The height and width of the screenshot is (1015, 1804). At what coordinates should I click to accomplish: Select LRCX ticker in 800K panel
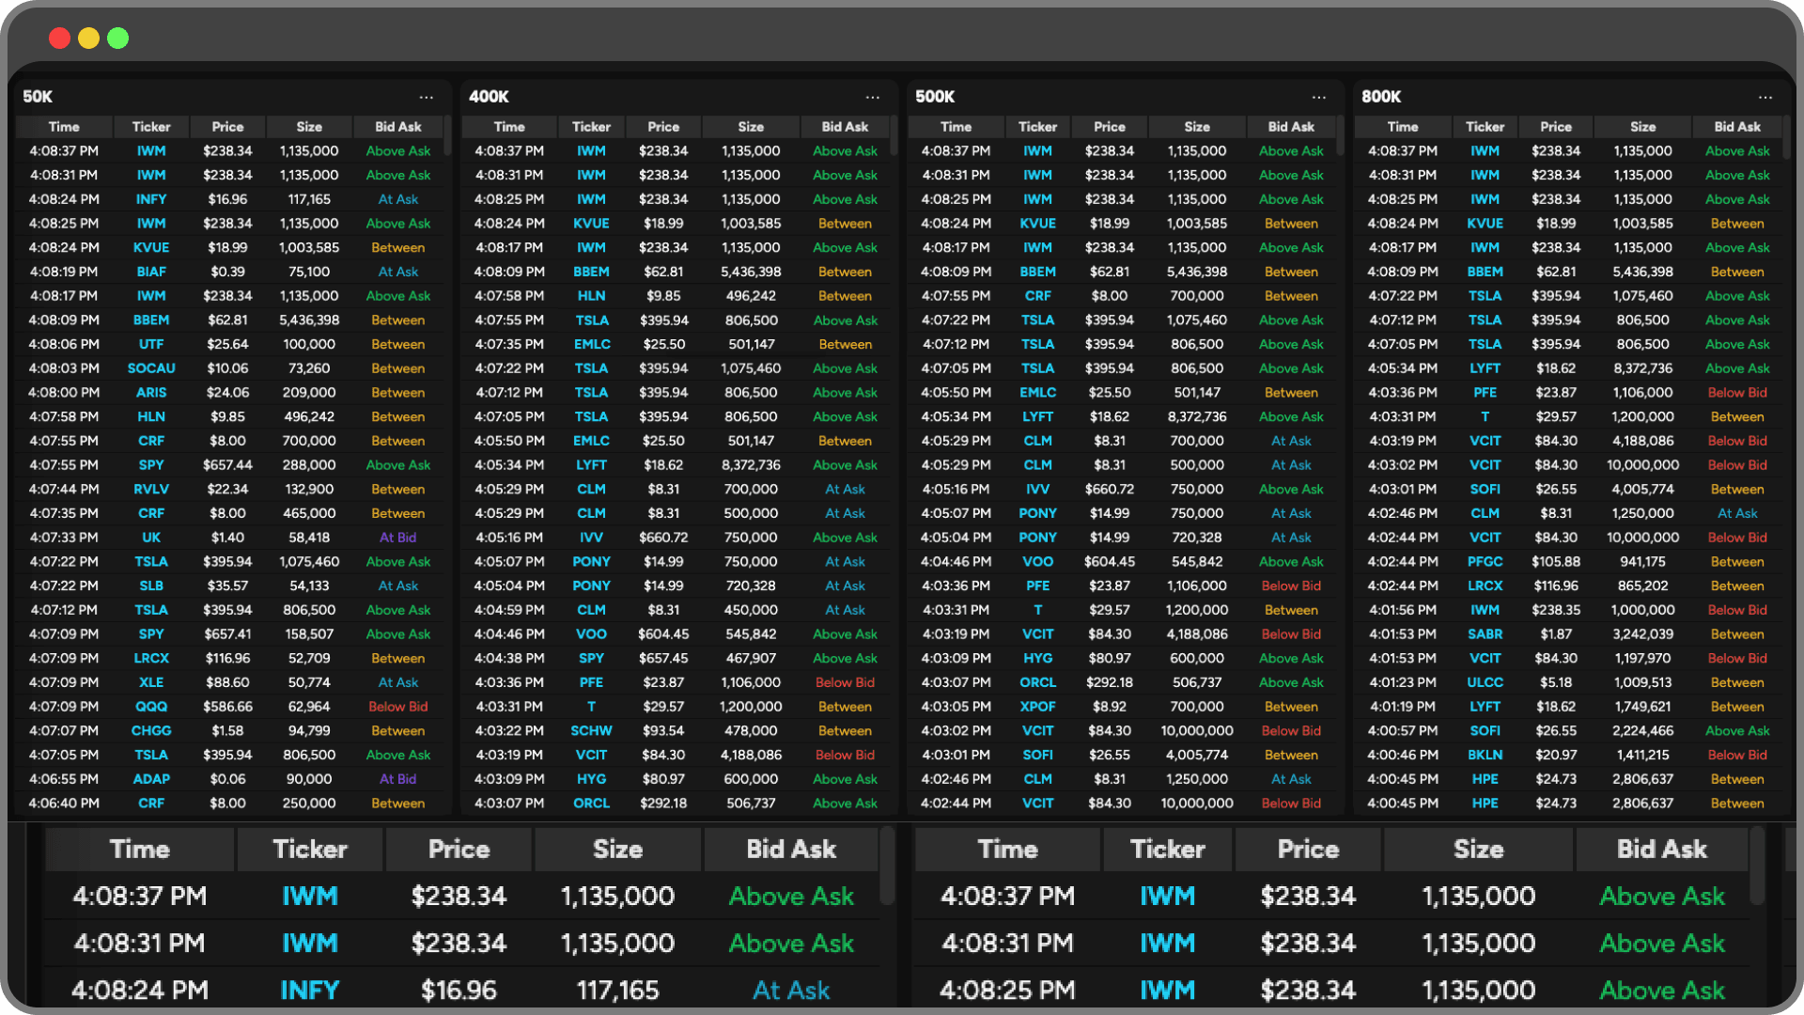pos(1485,586)
